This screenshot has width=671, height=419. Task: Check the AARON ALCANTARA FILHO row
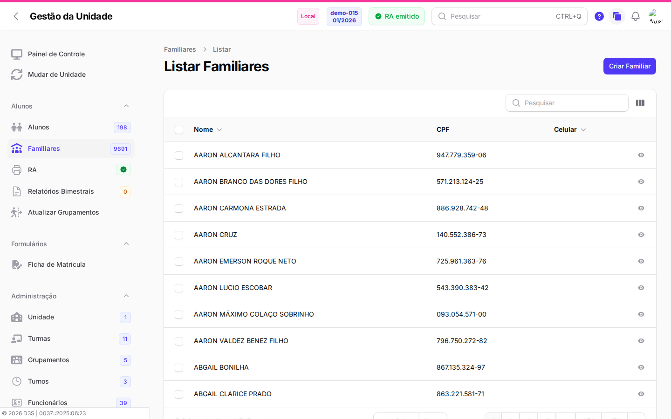pos(179,155)
